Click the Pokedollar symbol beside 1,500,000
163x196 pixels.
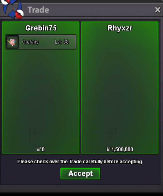[108, 149]
